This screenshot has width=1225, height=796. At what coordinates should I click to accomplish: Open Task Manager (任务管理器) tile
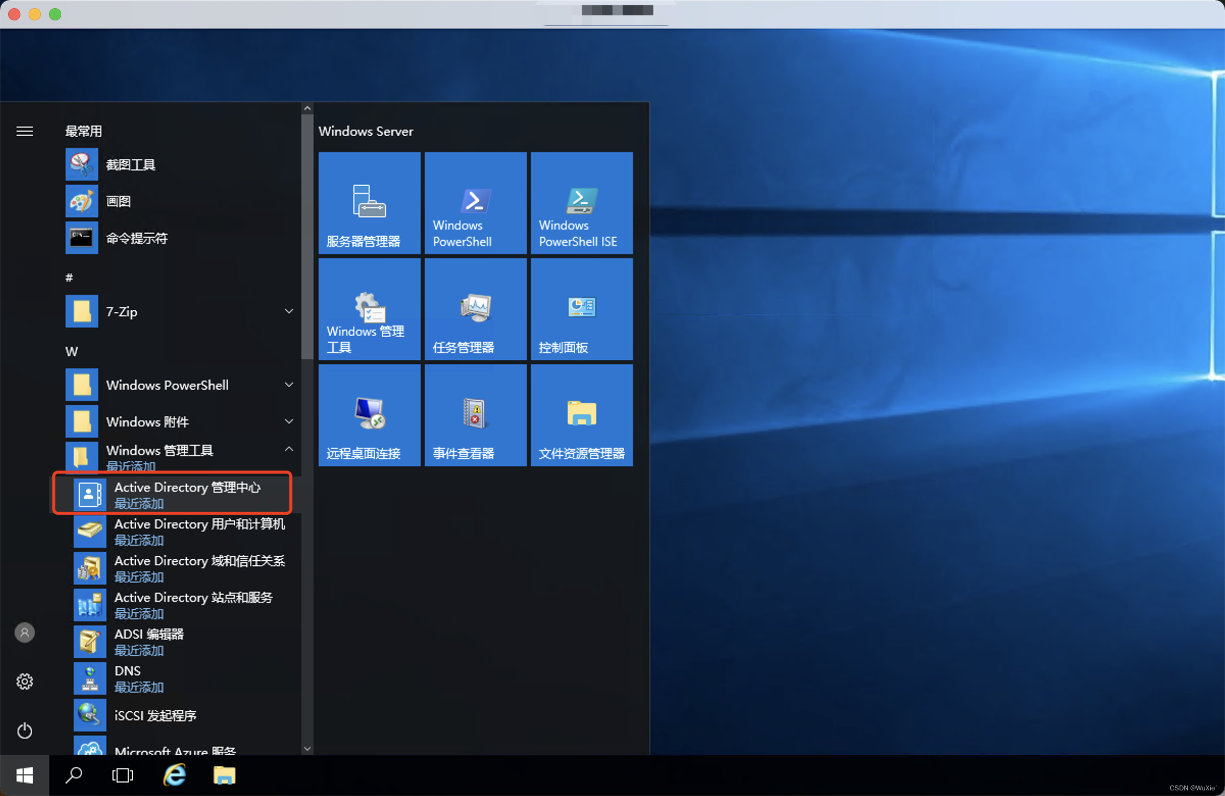(475, 309)
